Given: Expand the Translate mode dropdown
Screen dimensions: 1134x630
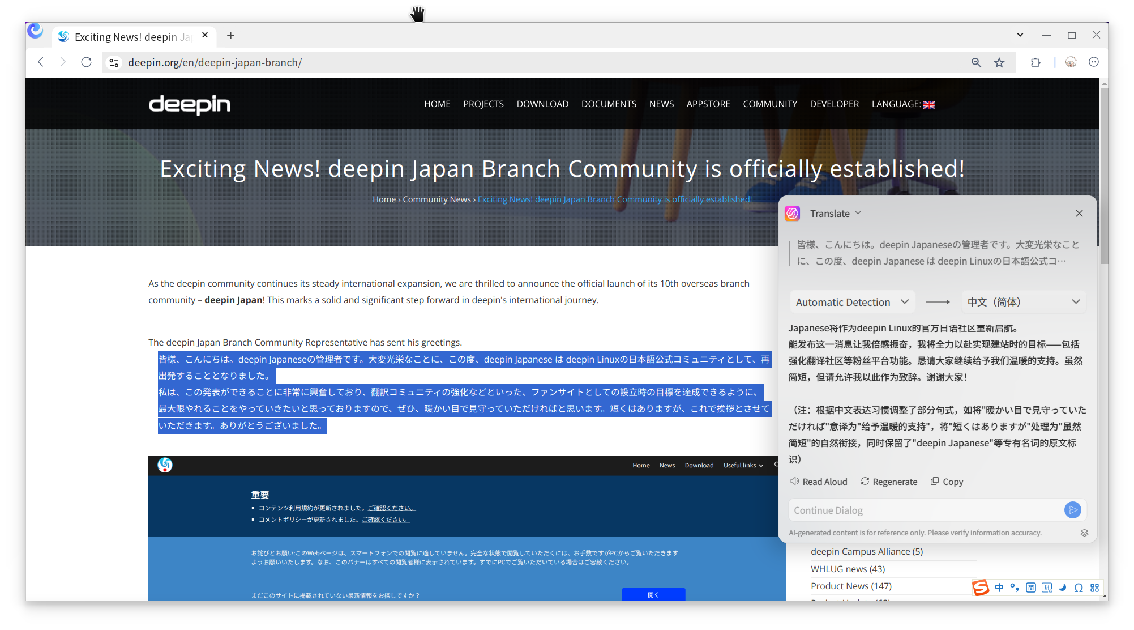Looking at the screenshot, I should pos(836,214).
